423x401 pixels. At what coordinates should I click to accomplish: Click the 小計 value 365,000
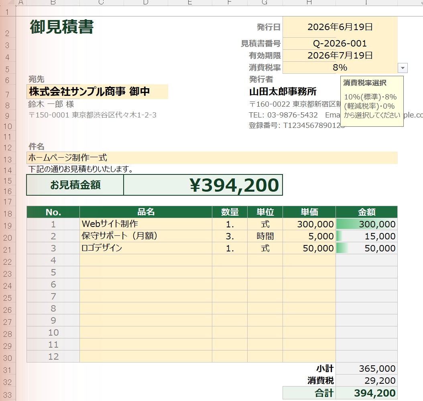[367, 369]
